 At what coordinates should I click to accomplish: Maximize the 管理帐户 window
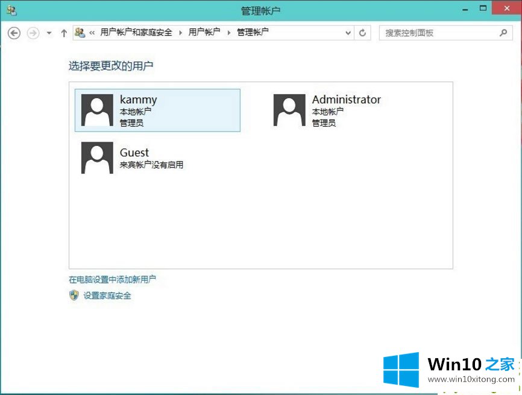[483, 8]
